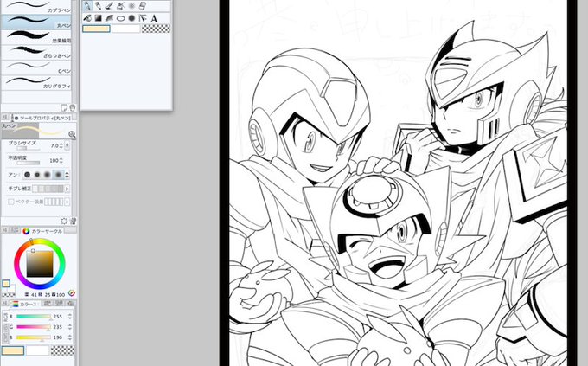Open the tool property panel menu button
This screenshot has height=366, width=588.
click(x=5, y=118)
